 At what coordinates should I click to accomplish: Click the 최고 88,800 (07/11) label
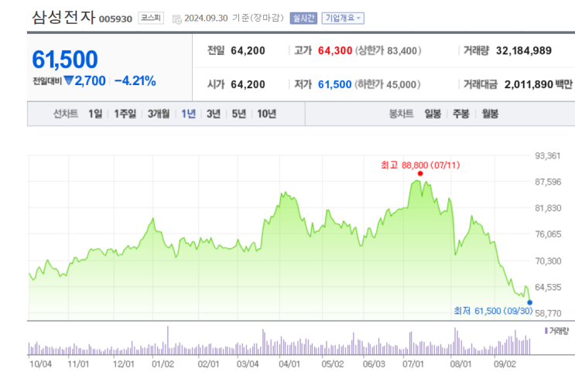click(420, 166)
